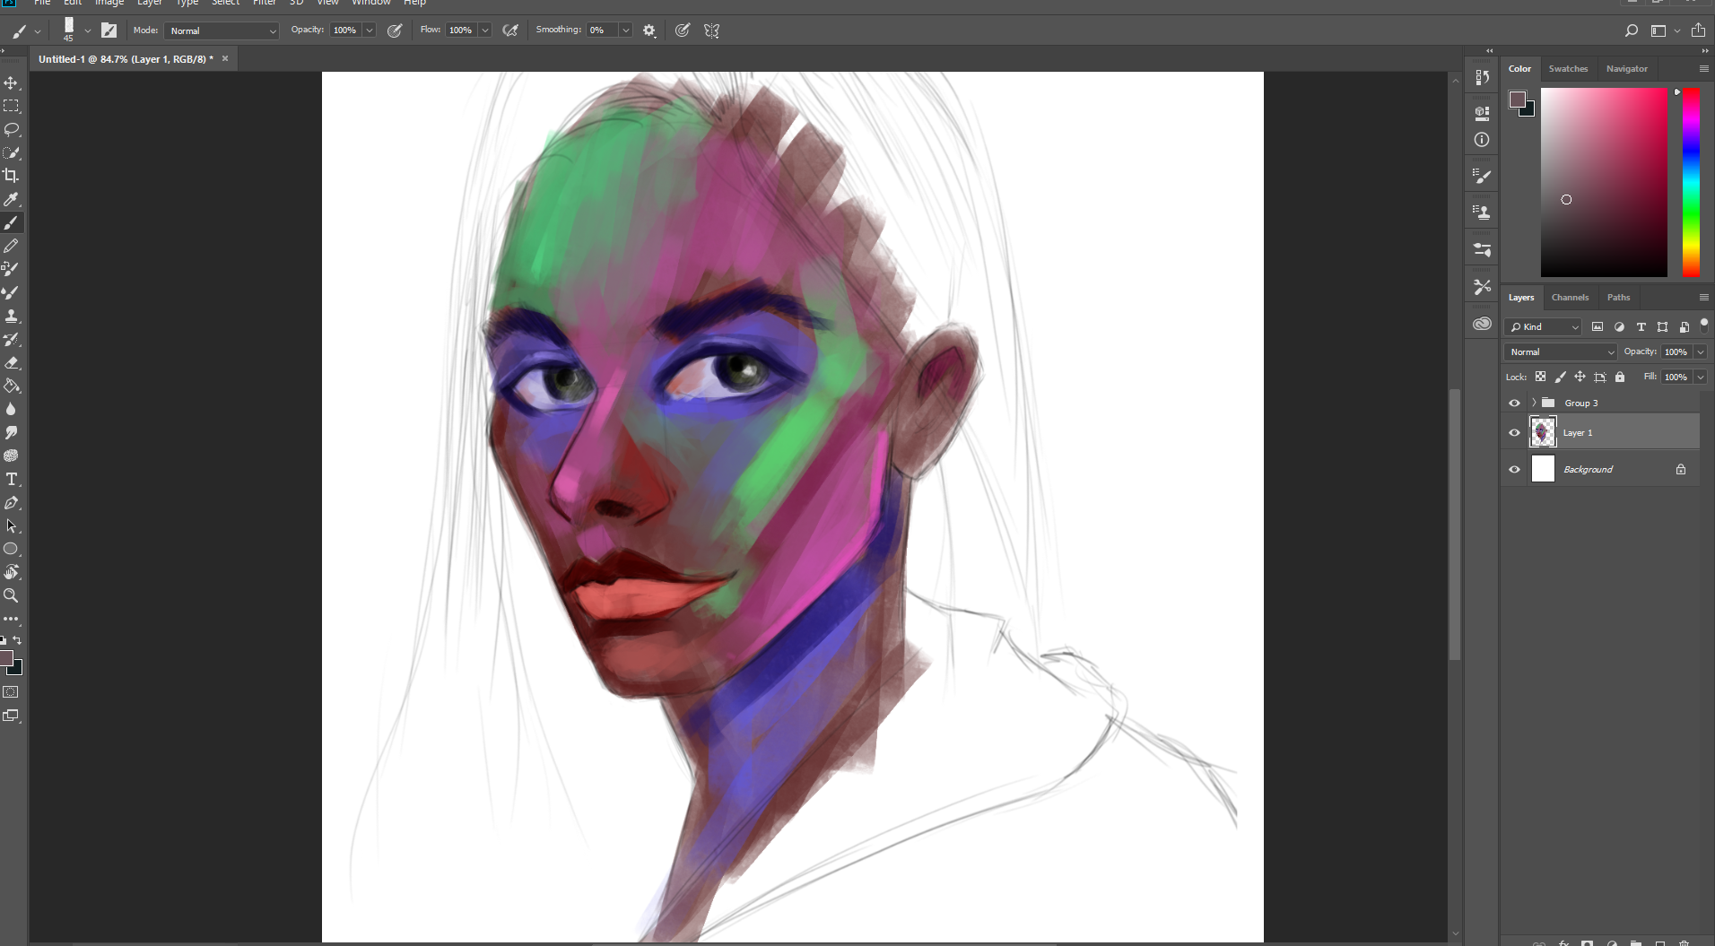Expand the Group 3 folder

pyautogui.click(x=1534, y=403)
